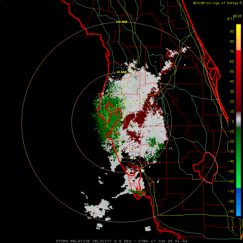Click the 20 value on velocity scale

coord(232,101)
